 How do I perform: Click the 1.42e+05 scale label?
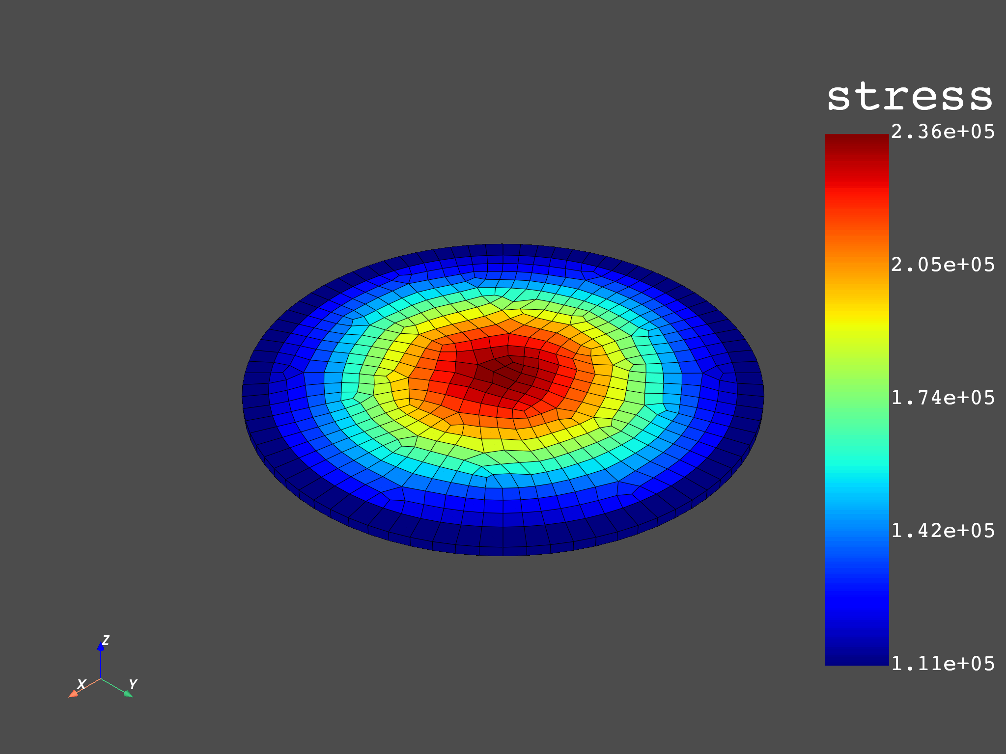[943, 531]
